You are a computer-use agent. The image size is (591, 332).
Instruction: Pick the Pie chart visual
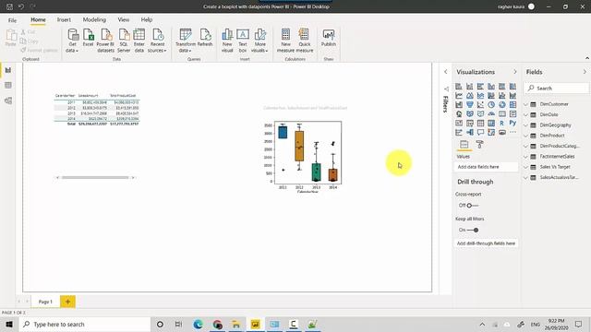click(x=491, y=104)
